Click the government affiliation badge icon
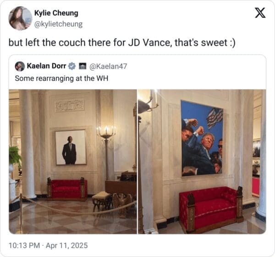Image resolution: width=275 pixels, height=257 pixels. coord(82,66)
